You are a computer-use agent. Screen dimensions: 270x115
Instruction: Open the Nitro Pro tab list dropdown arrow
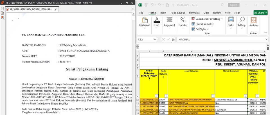click(133, 9)
